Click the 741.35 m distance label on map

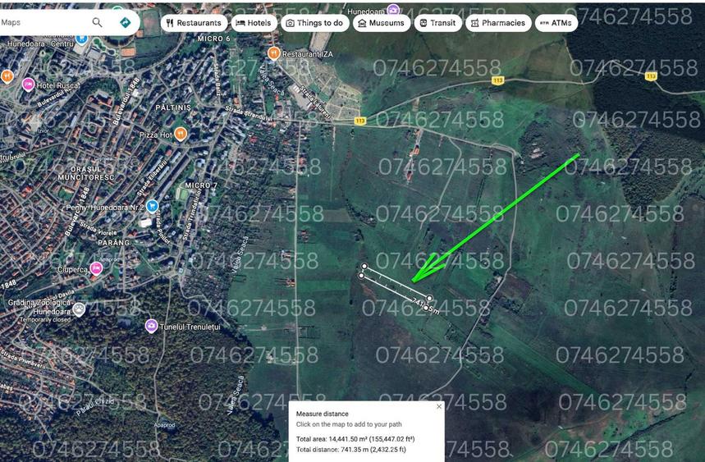click(x=425, y=305)
